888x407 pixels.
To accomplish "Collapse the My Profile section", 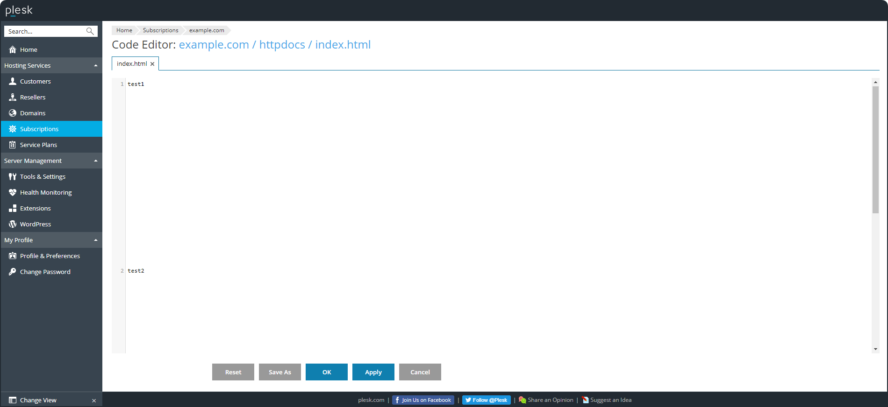I will pos(96,240).
